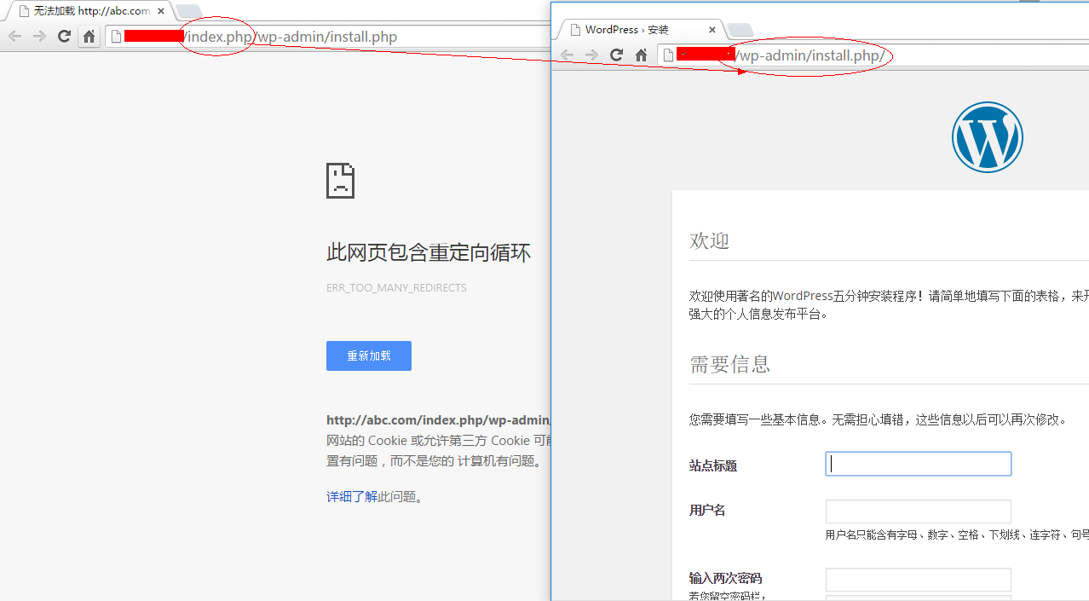Open the 详细了解 link
The image size is (1089, 601).
351,496
